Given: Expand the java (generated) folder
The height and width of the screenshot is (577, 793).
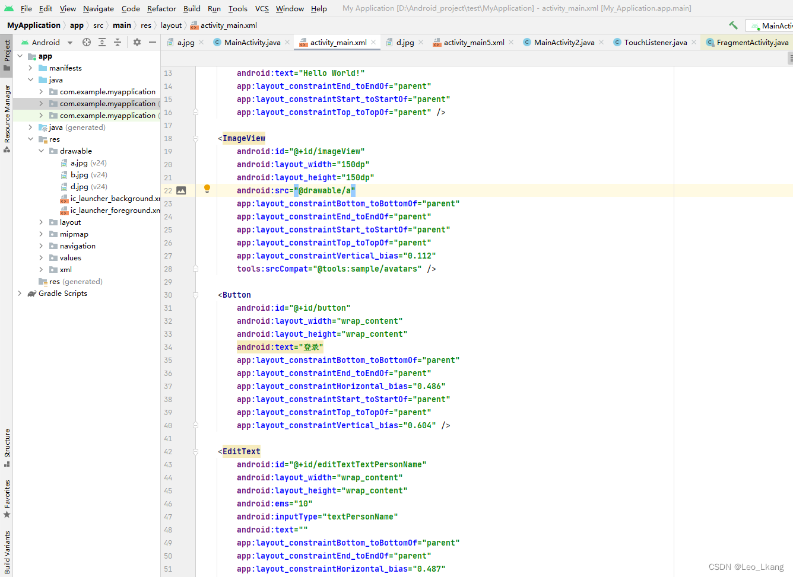Looking at the screenshot, I should (30, 127).
